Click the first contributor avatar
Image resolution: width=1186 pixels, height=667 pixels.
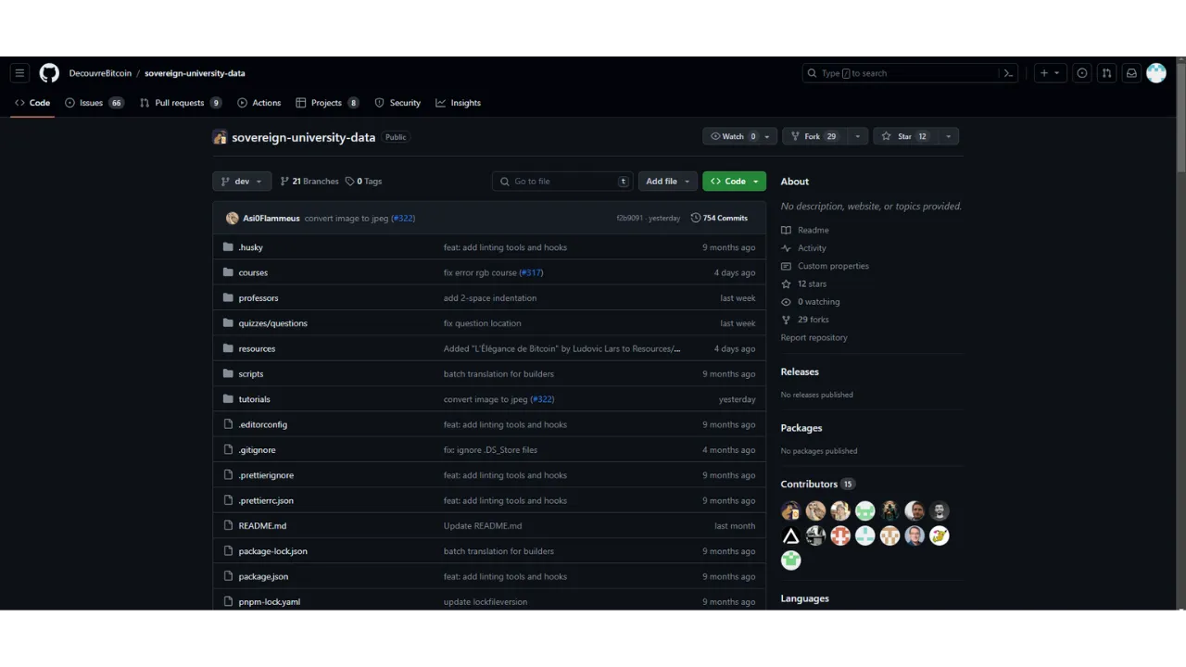click(x=790, y=510)
